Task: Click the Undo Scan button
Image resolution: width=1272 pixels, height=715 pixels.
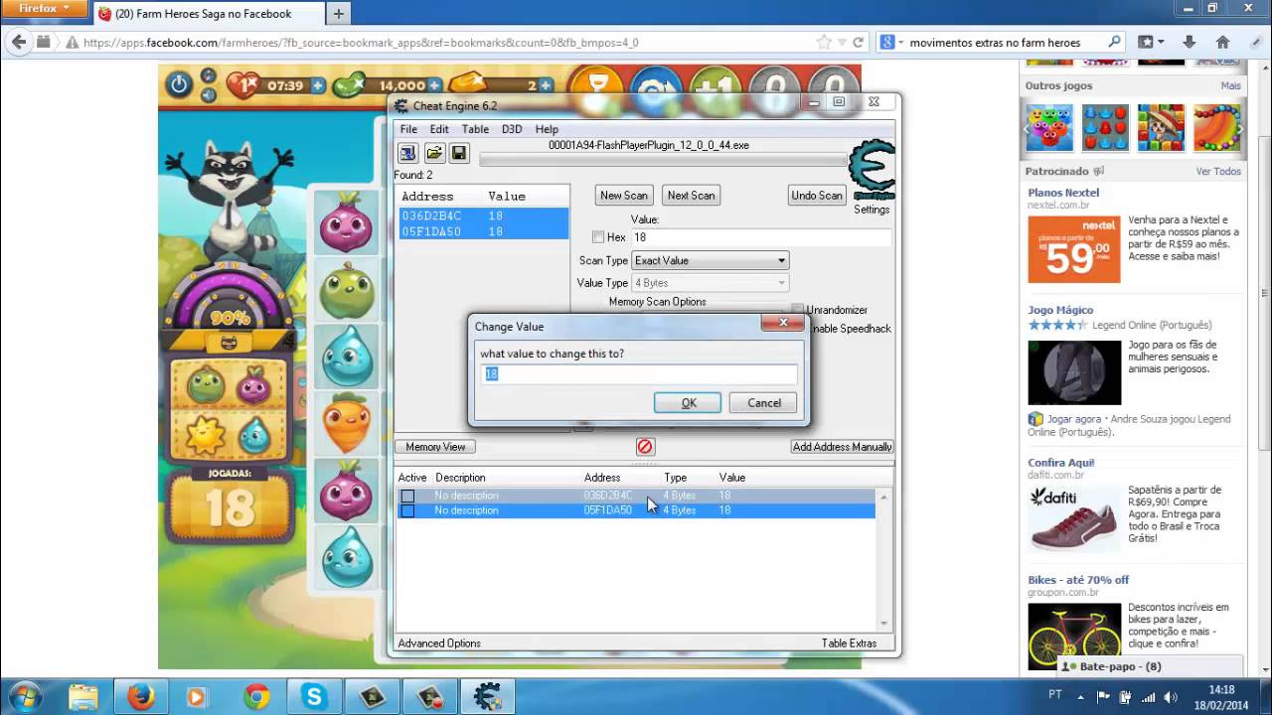Action: click(817, 196)
